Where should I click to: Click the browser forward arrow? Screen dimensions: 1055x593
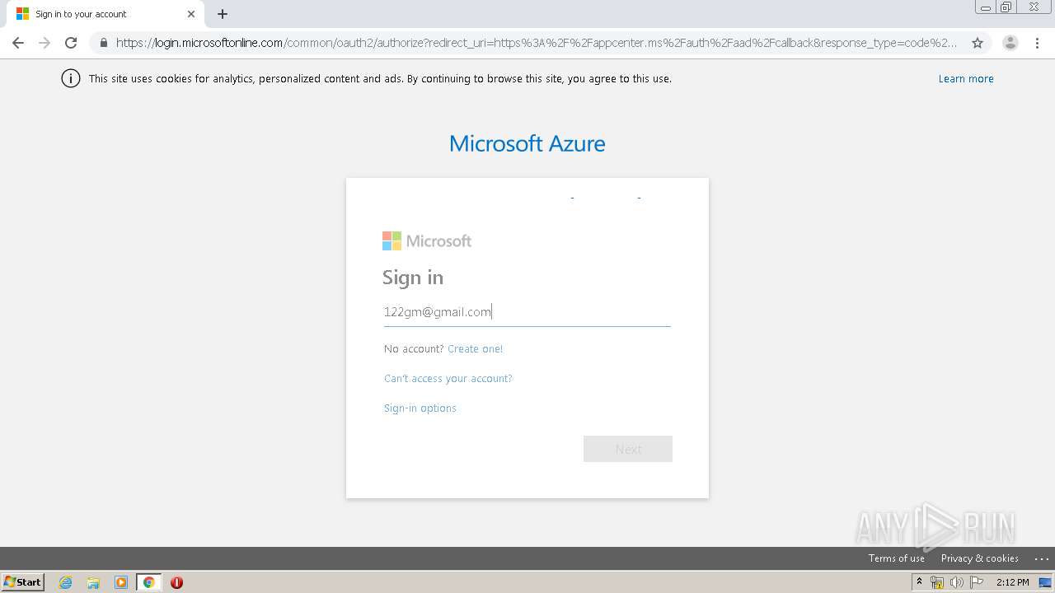(45, 43)
